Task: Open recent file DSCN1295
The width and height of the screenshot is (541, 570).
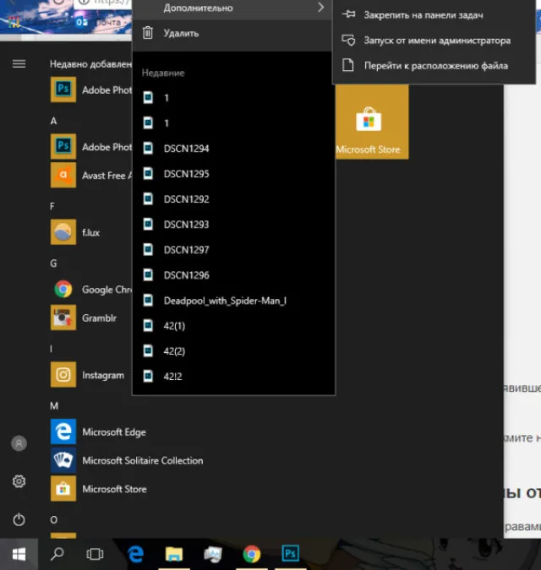Action: [x=233, y=174]
